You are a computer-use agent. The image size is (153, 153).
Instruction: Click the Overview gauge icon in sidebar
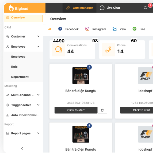(7, 18)
